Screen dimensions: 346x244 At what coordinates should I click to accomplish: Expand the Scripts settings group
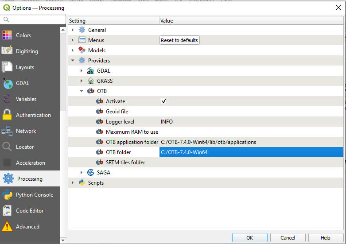point(73,182)
